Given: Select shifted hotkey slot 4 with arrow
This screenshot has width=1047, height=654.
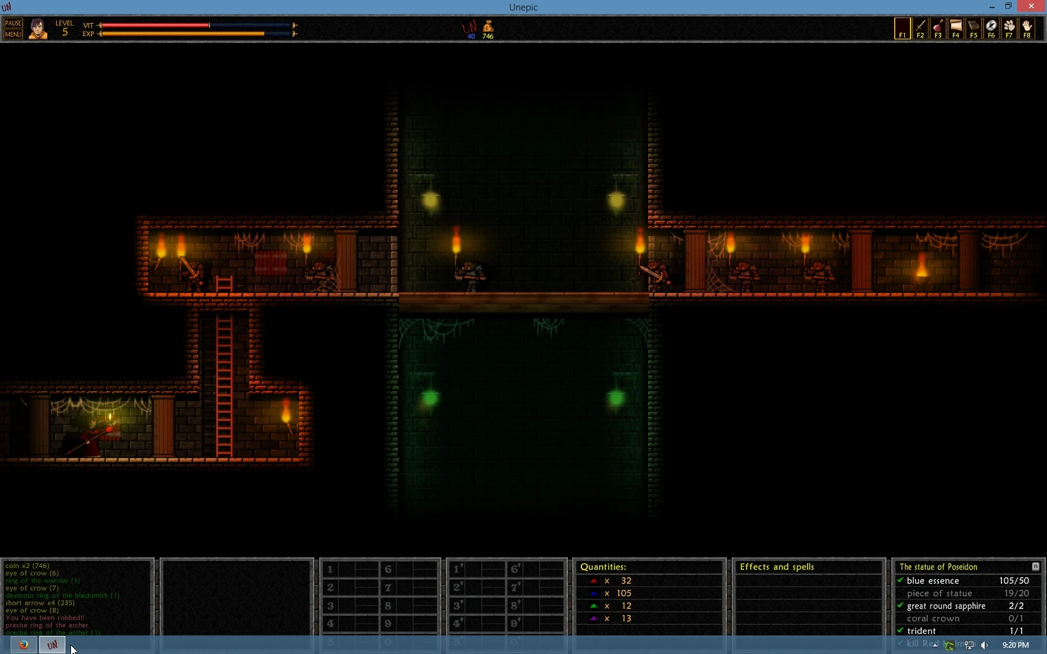Looking at the screenshot, I should pos(477,623).
